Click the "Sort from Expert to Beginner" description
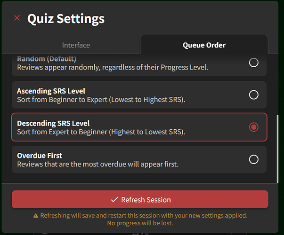 (101, 132)
